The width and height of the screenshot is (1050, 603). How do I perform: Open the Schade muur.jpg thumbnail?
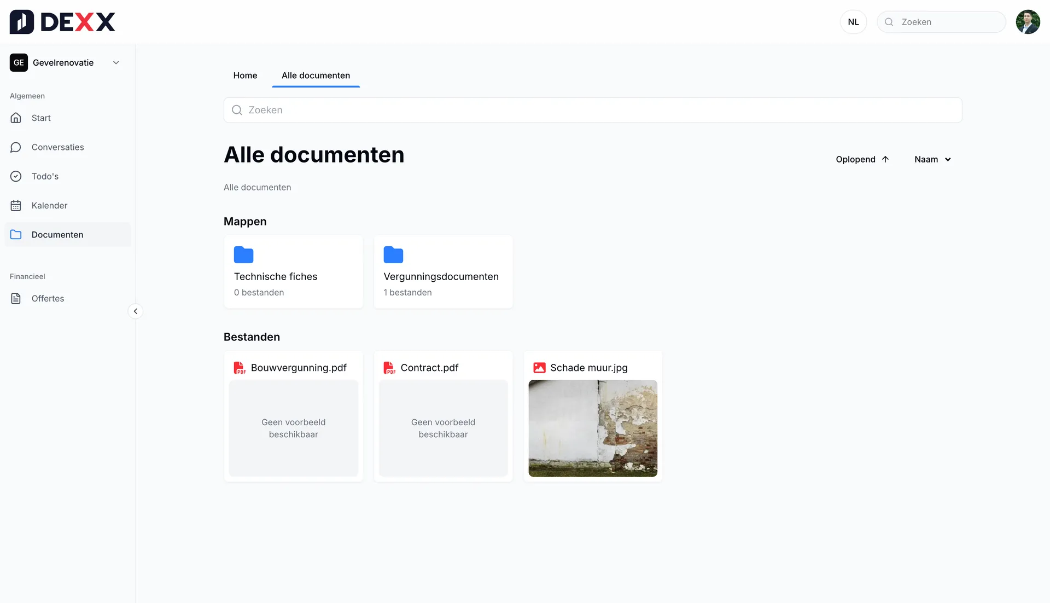point(593,428)
